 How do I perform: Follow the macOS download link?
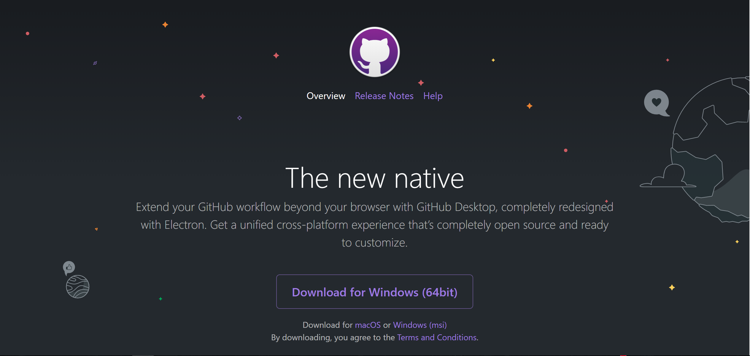368,325
